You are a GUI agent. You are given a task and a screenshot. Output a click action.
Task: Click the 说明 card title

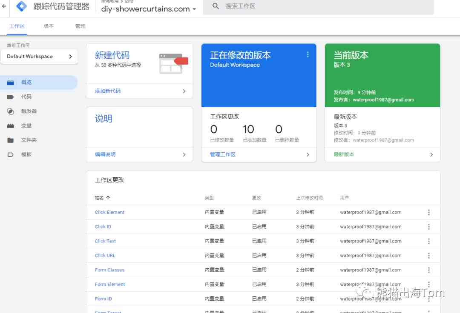pos(103,119)
